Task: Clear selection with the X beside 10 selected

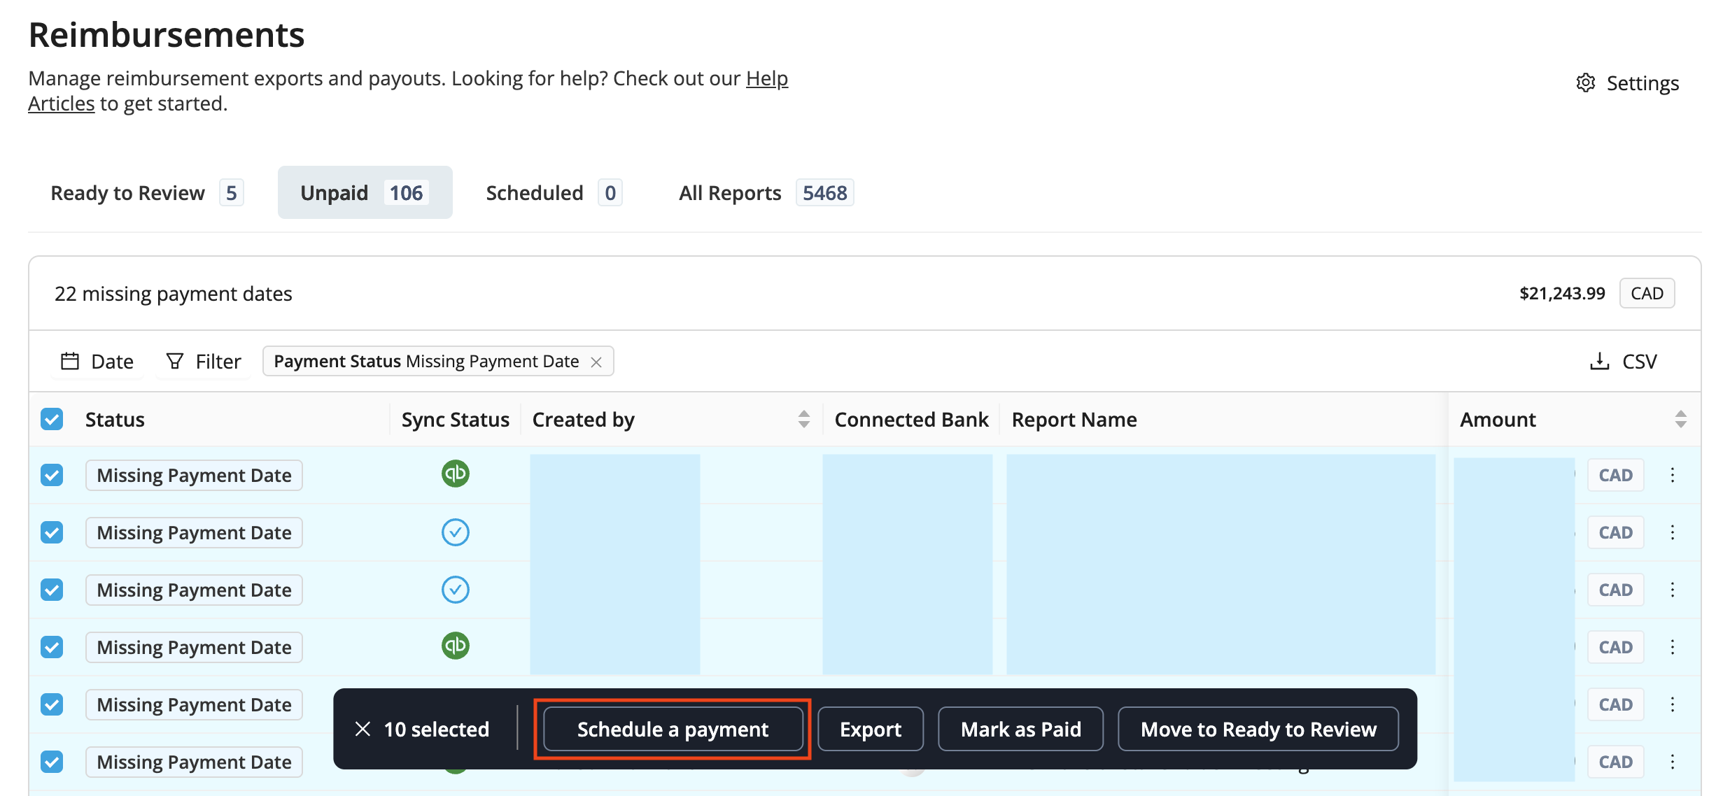Action: (x=363, y=729)
